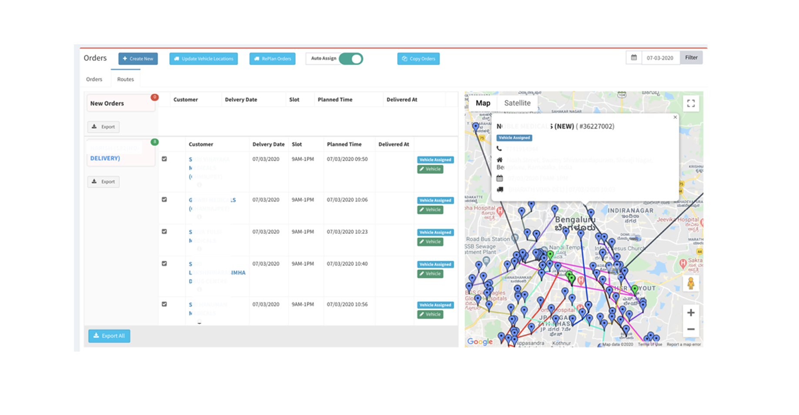The image size is (799, 415).
Task: Switch to the Routes tab
Action: tap(125, 79)
